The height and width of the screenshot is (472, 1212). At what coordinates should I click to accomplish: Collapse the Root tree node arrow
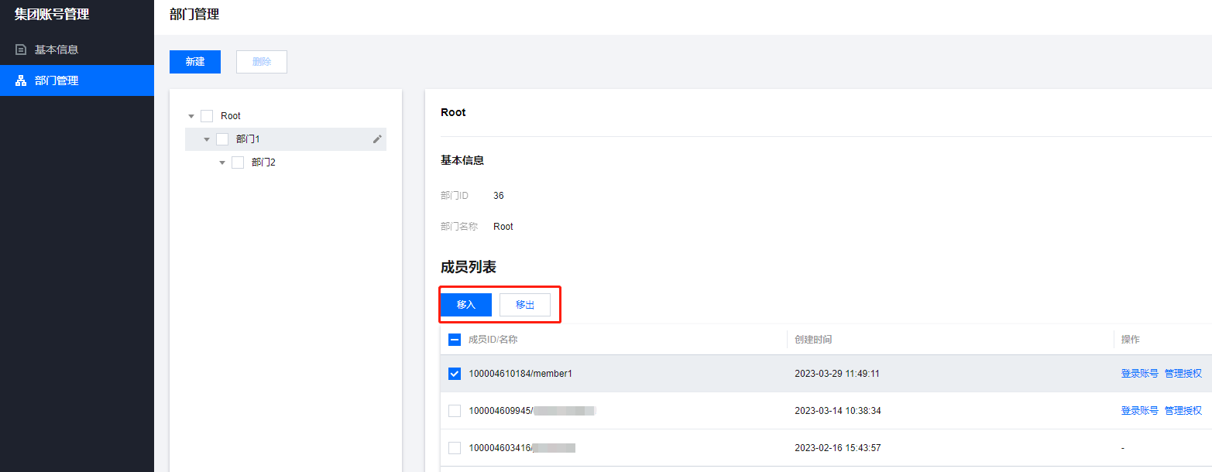pyautogui.click(x=191, y=116)
